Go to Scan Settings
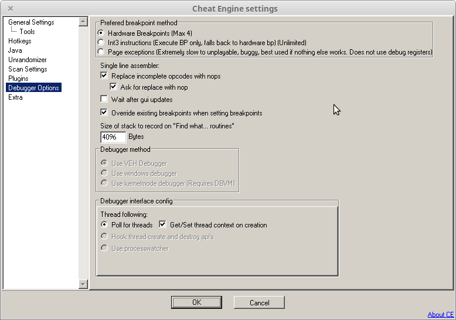456x320 pixels. point(28,69)
